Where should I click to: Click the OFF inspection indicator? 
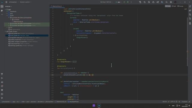pos(186,9)
